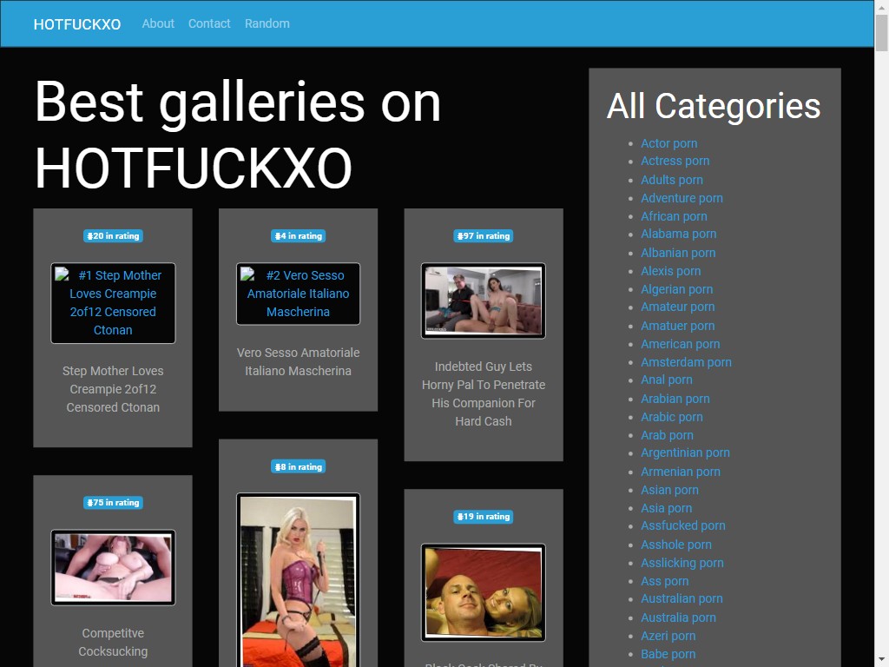This screenshot has width=889, height=667.
Task: Select the Adventure category link
Action: point(682,198)
